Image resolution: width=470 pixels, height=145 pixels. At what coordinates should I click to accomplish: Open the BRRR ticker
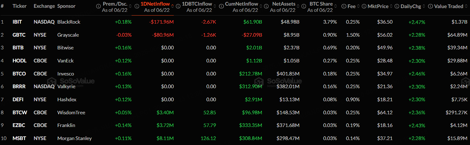point(19,86)
